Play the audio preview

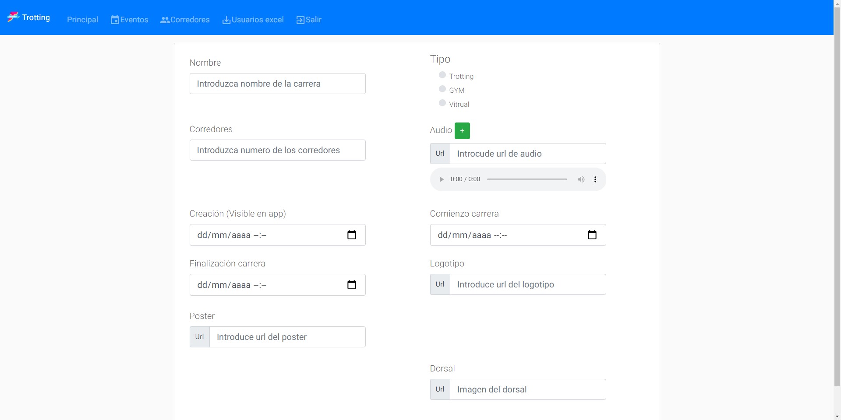[442, 179]
